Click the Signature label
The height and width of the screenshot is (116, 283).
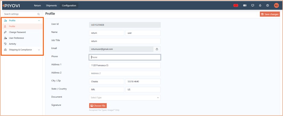56,105
